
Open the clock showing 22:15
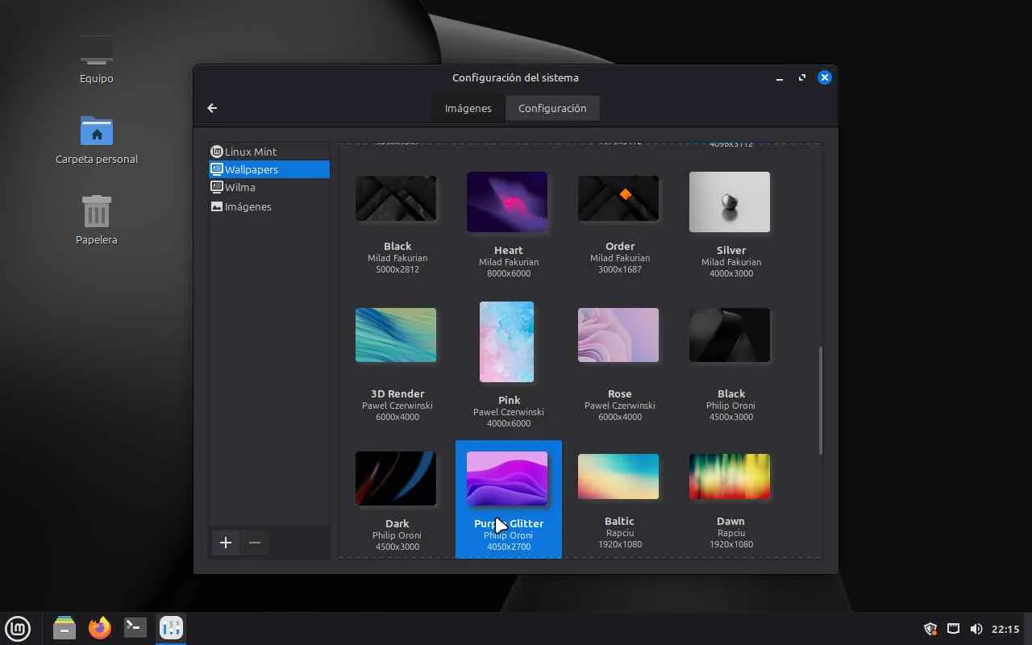coord(1005,629)
